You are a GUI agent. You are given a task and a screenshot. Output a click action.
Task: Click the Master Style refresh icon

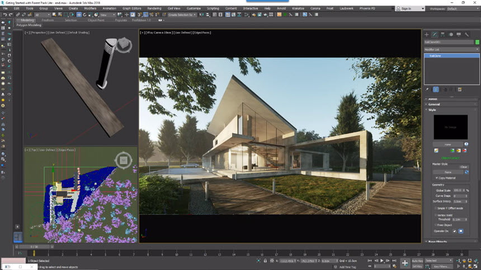(466, 172)
